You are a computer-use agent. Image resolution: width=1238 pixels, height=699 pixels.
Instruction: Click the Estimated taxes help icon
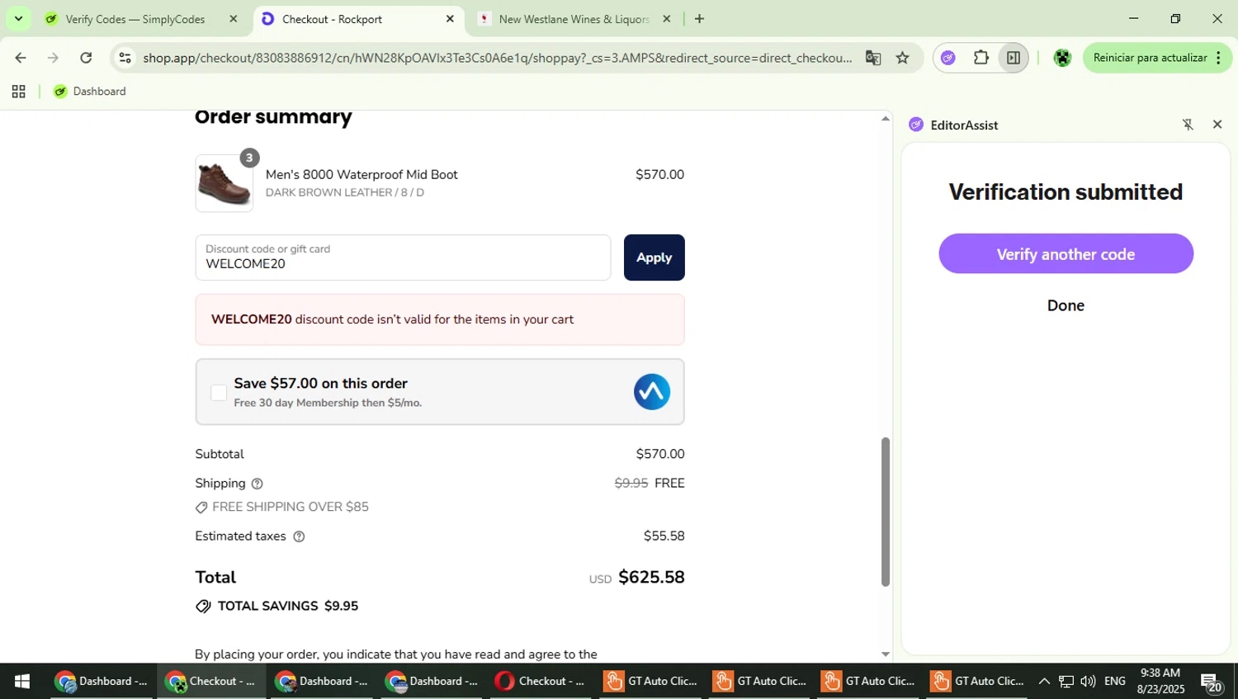click(298, 536)
